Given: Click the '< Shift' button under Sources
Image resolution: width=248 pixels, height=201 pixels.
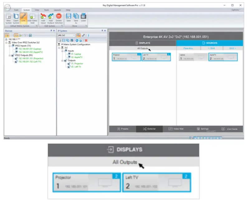Looking at the screenshot, I should tap(212, 48).
